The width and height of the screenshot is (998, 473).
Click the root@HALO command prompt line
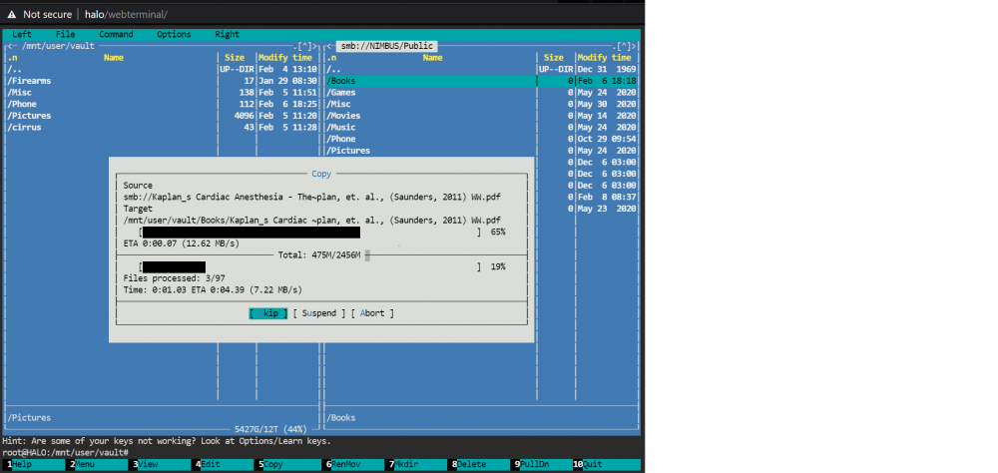click(66, 452)
